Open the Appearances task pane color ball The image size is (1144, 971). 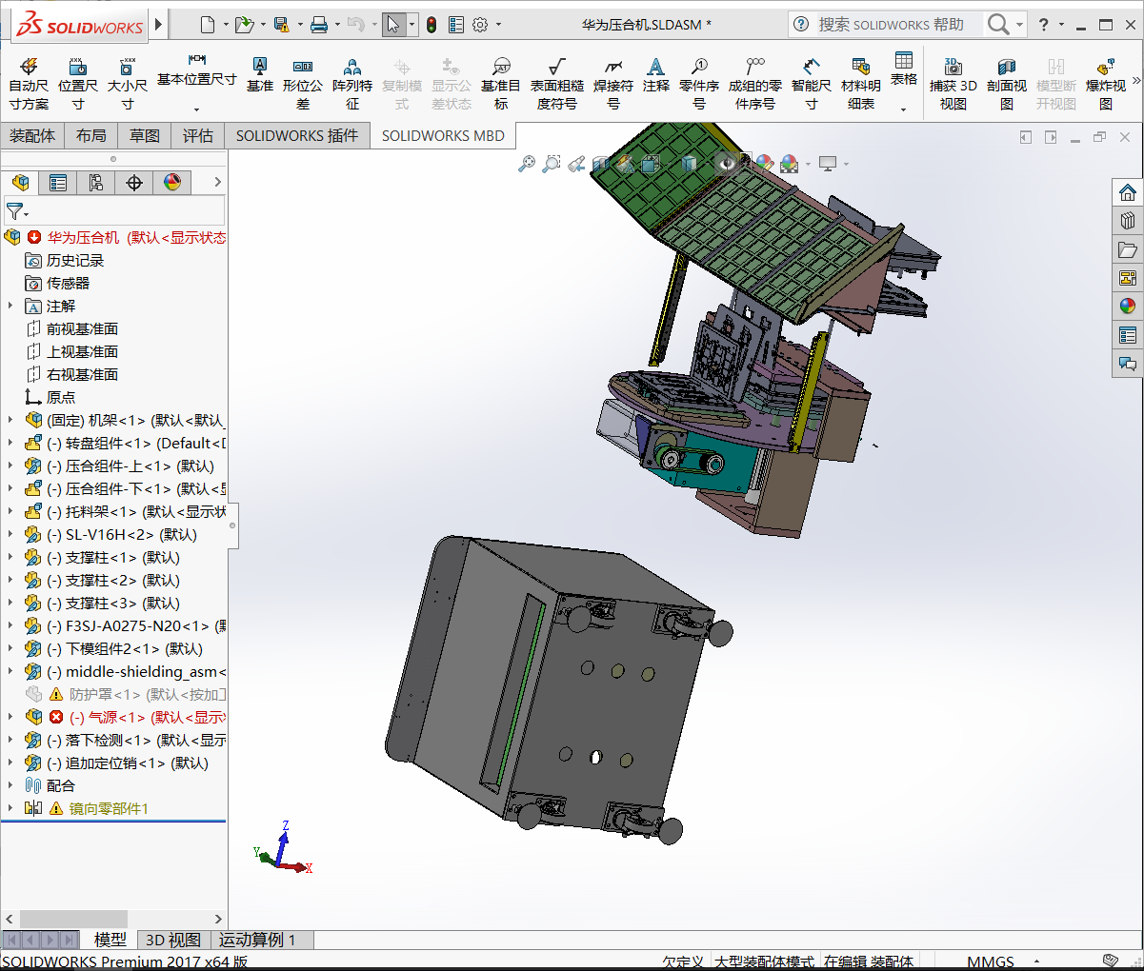(x=1128, y=307)
